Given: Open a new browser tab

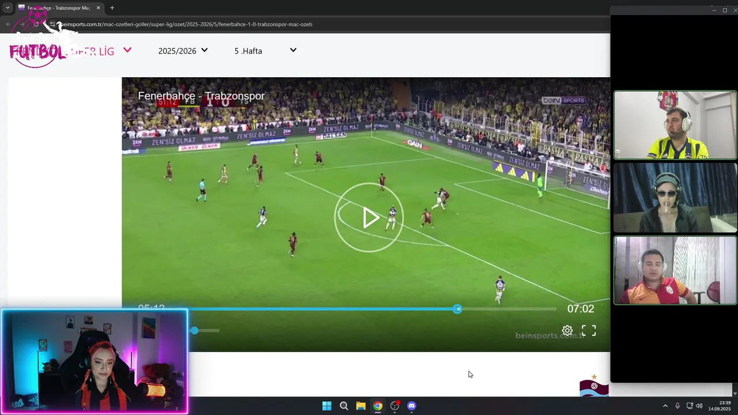Looking at the screenshot, I should click(112, 8).
